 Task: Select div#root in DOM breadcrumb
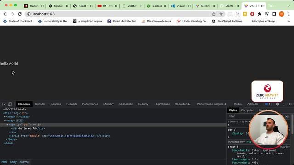[24, 162]
